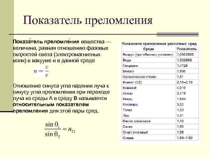Image resolution: width=209 pixels, height=157 pixels.
Task: Open the 'Киноварь' link in the table
Action: (130, 104)
